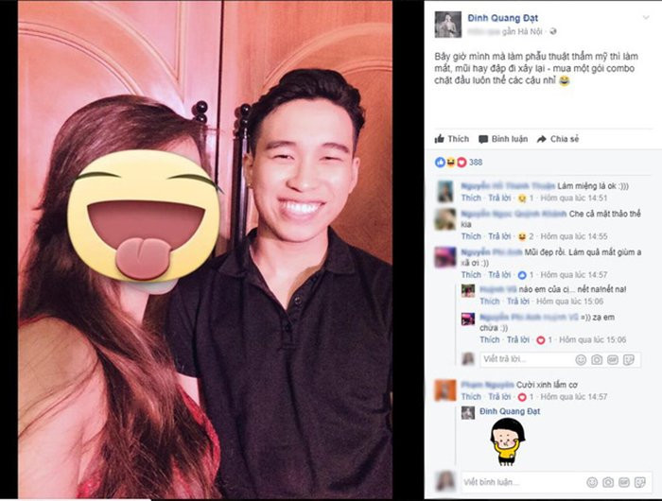This screenshot has width=662, height=501.
Task: Click in the Viết bình luận input field
Action: [x=523, y=482]
